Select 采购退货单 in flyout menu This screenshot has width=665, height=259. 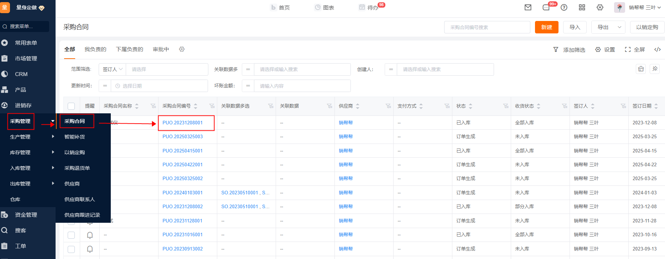click(x=77, y=168)
